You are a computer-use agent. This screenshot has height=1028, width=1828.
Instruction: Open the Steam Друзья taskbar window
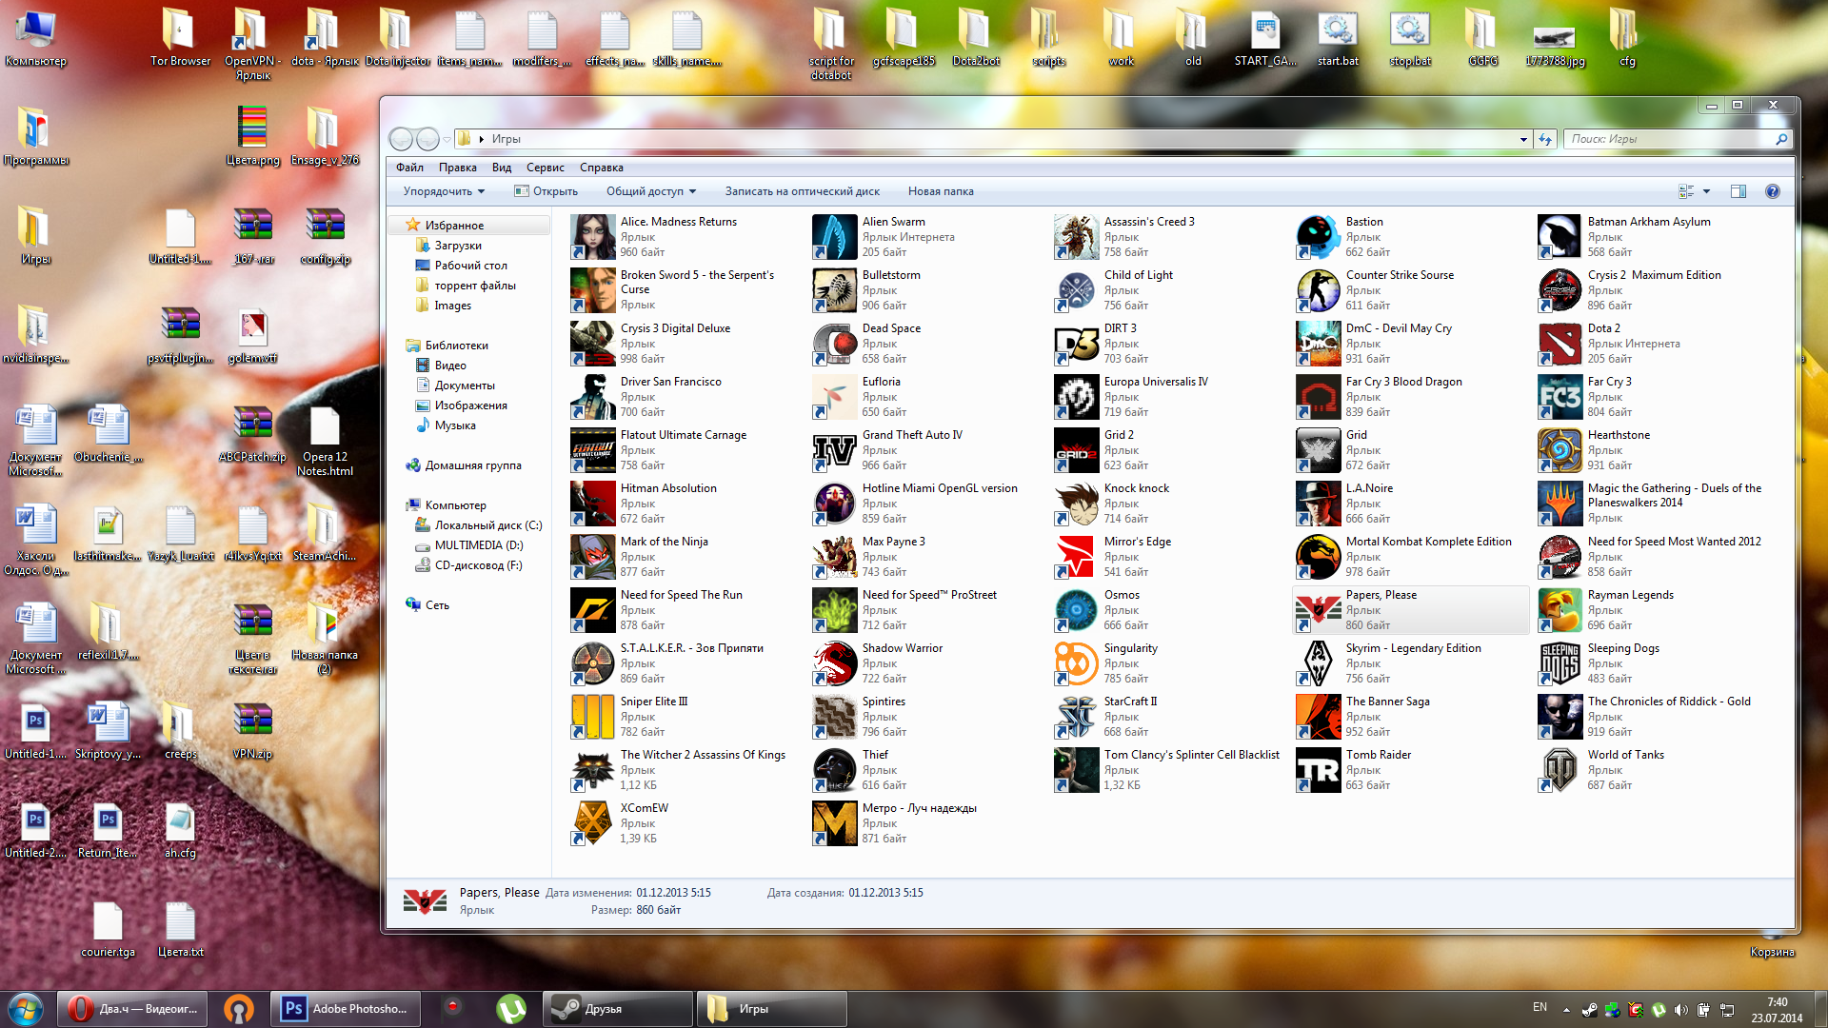[618, 1008]
